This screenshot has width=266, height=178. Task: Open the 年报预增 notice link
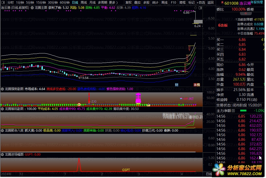[x=257, y=2]
